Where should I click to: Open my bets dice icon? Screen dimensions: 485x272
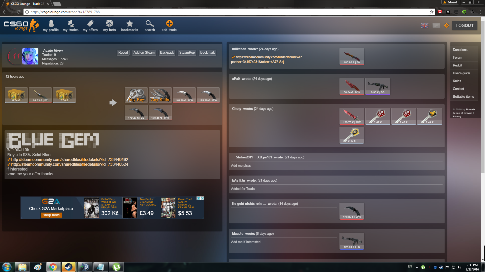[109, 25]
